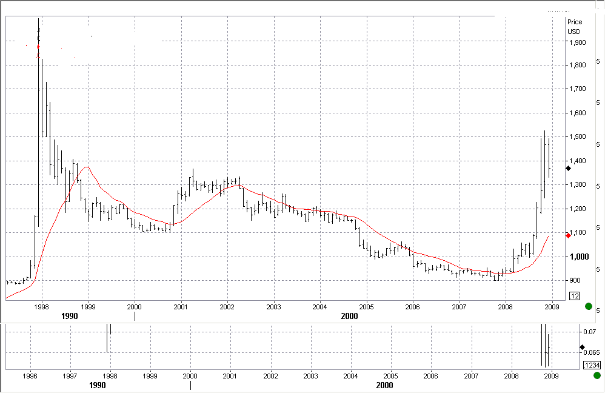605x393 pixels.
Task: Click year 1999 on main chart time axis
Action: (89, 307)
